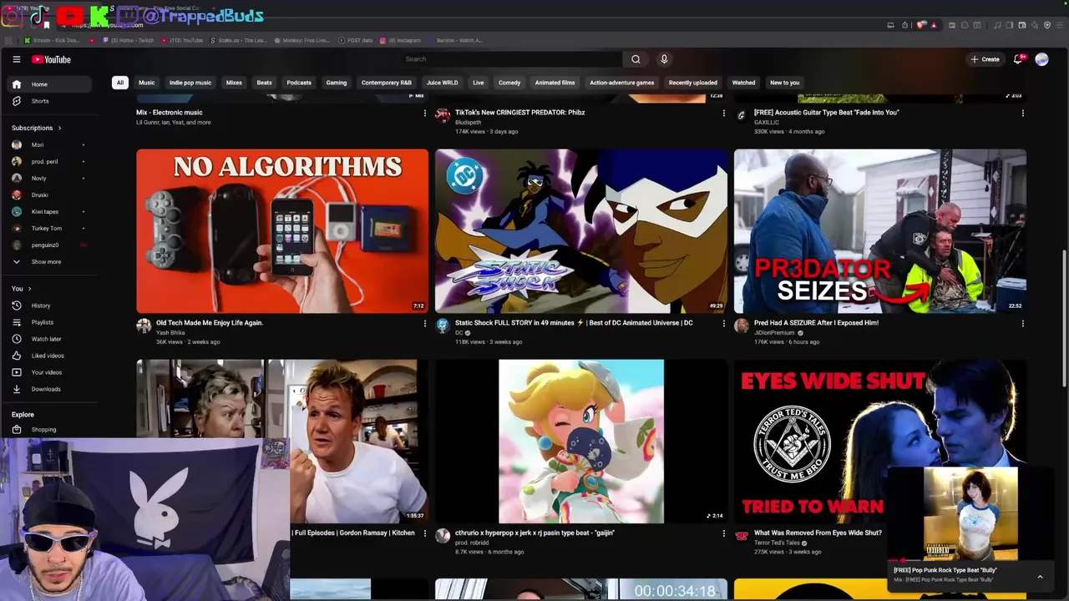The image size is (1069, 601).
Task: Open options for Pred Had A SEIZURE video
Action: point(1022,324)
